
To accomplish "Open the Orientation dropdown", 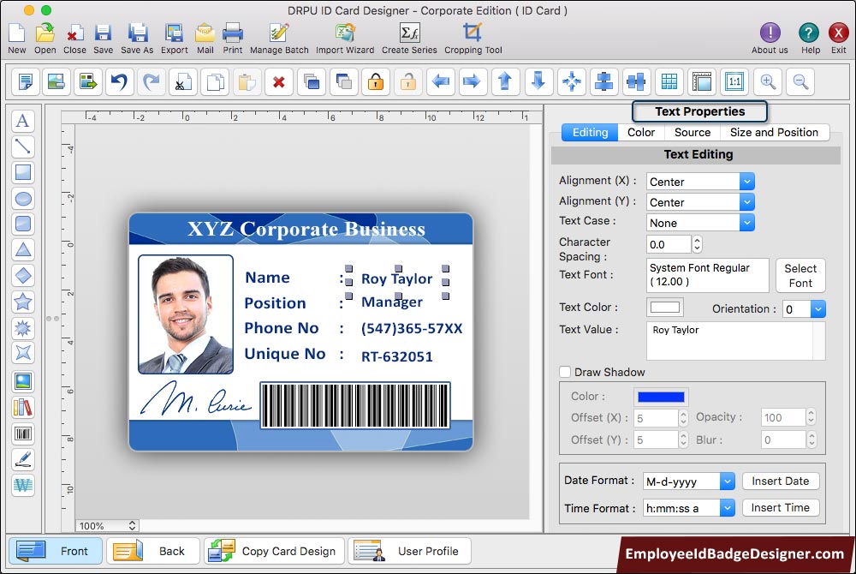I will (x=804, y=309).
